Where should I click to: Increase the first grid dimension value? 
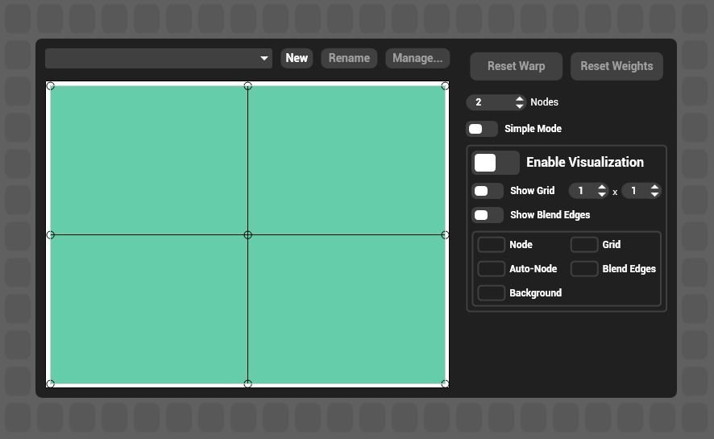(602, 187)
